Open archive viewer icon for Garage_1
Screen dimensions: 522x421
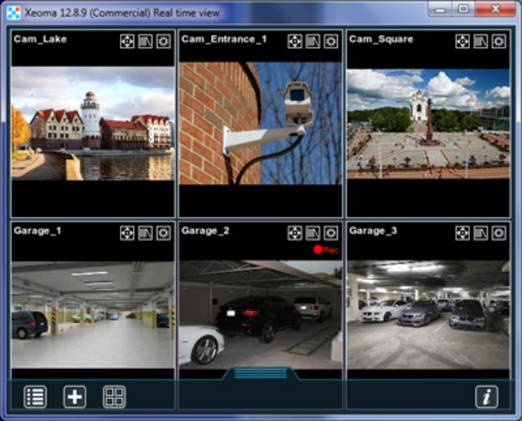click(146, 233)
